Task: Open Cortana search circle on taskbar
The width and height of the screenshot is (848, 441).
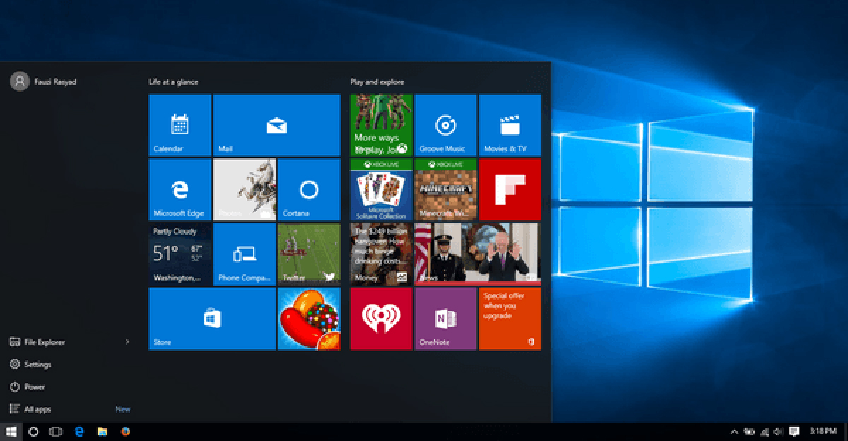Action: pyautogui.click(x=33, y=431)
